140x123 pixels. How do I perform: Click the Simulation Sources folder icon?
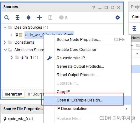10,50
